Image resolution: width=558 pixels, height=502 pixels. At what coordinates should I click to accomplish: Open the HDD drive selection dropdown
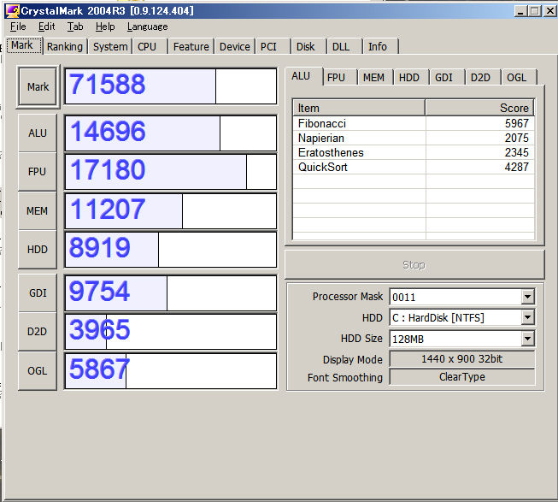[527, 318]
